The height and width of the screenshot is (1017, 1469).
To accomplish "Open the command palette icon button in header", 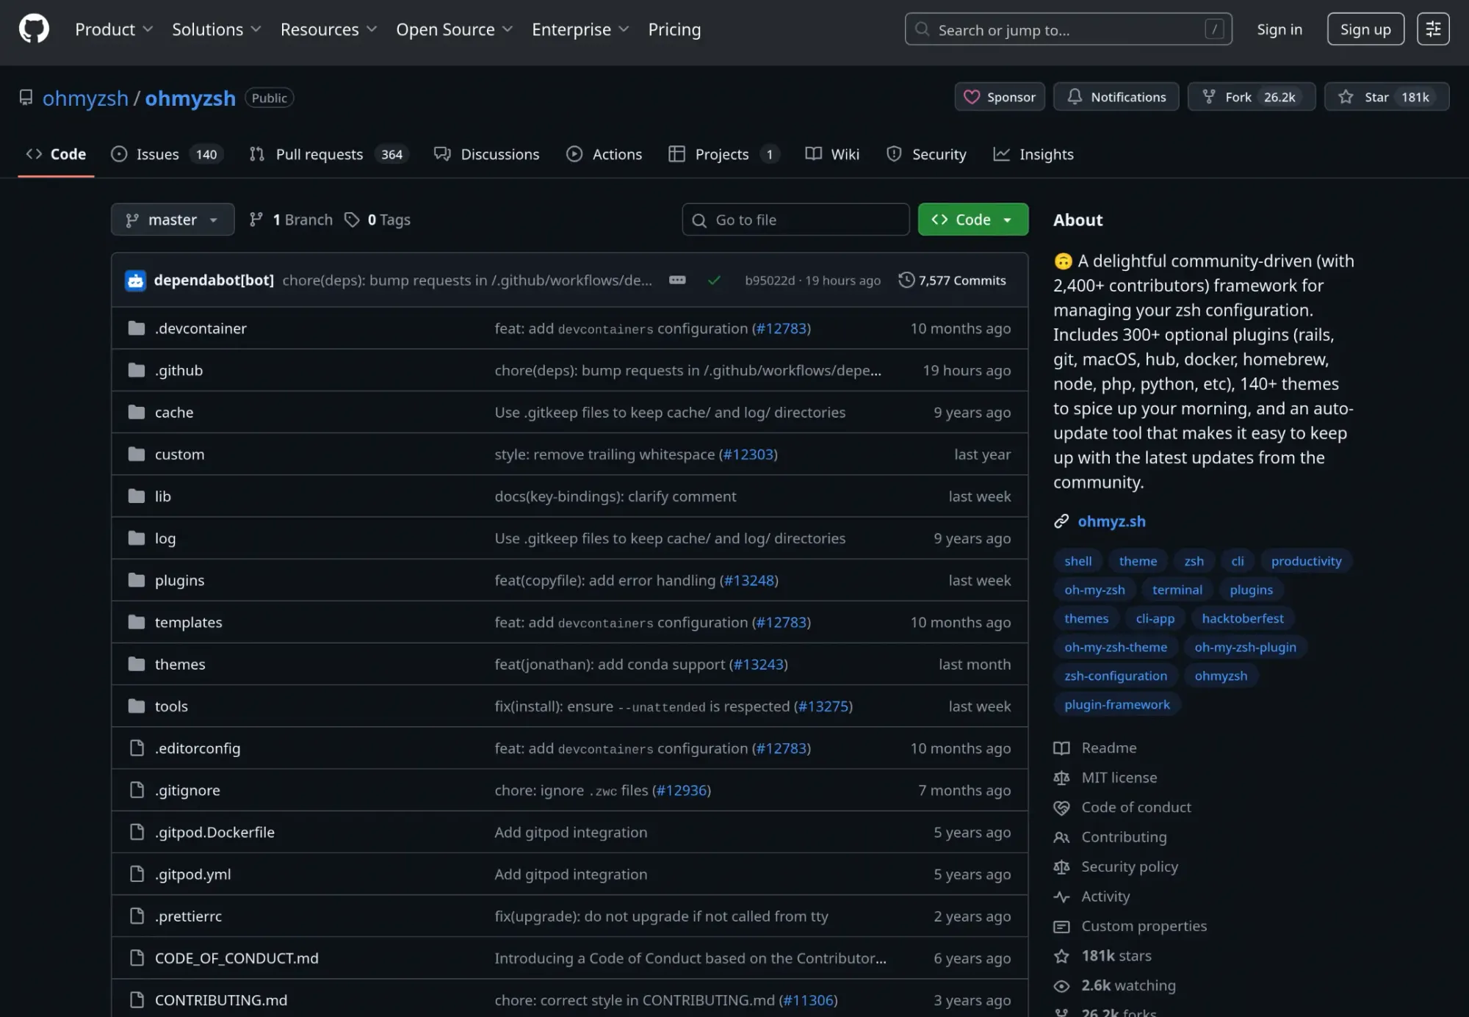I will (1433, 29).
